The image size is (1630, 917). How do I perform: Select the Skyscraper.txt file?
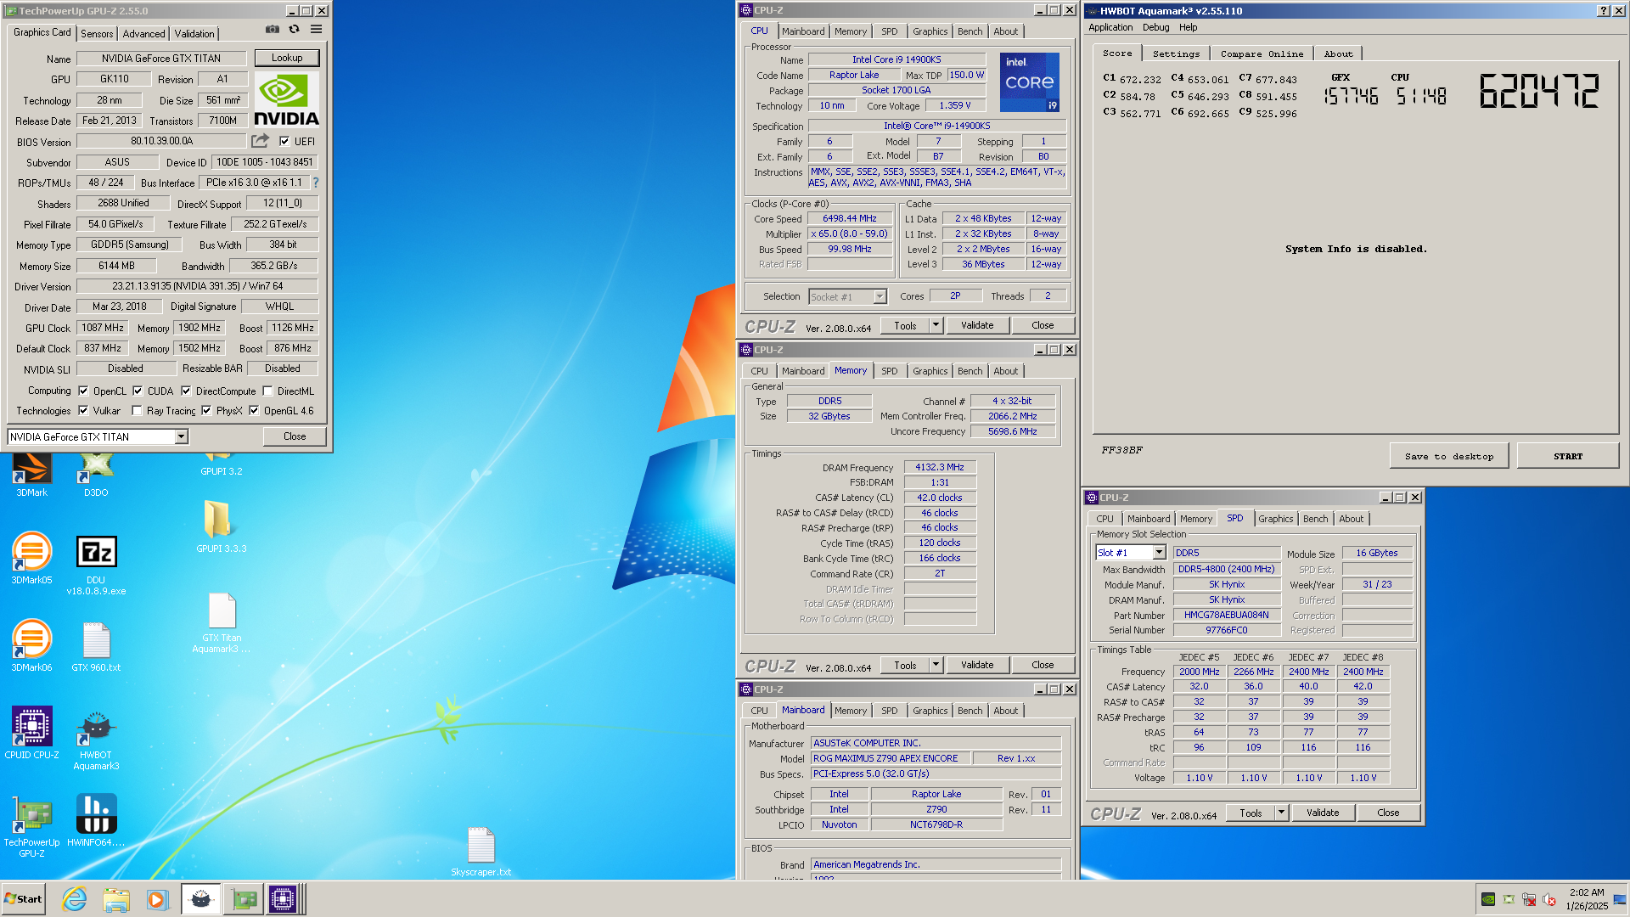pyautogui.click(x=481, y=852)
